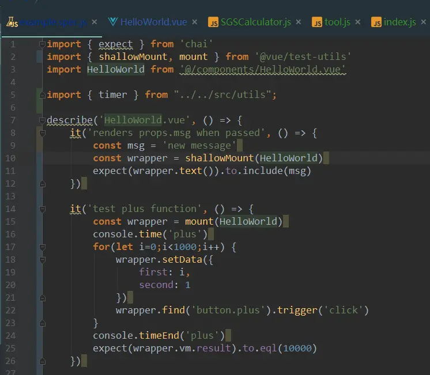Screen dimensions: 430x375
Task: Open the SGSCalculator.js tab
Action: tap(255, 22)
